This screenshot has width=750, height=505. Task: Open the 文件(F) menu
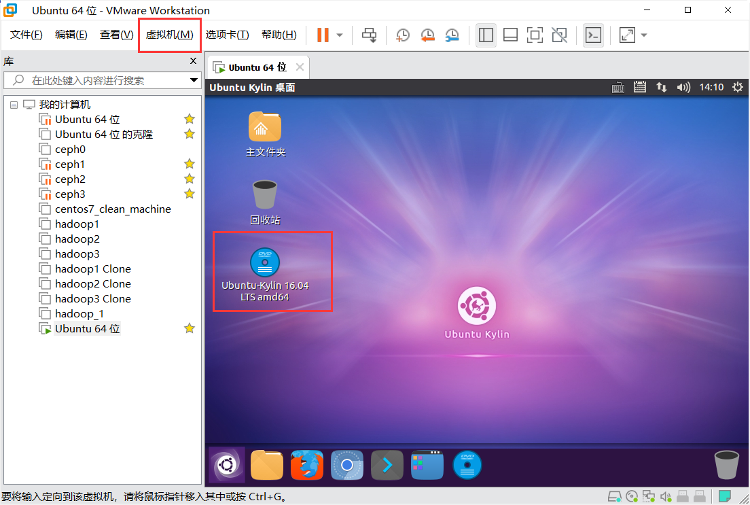[x=26, y=35]
